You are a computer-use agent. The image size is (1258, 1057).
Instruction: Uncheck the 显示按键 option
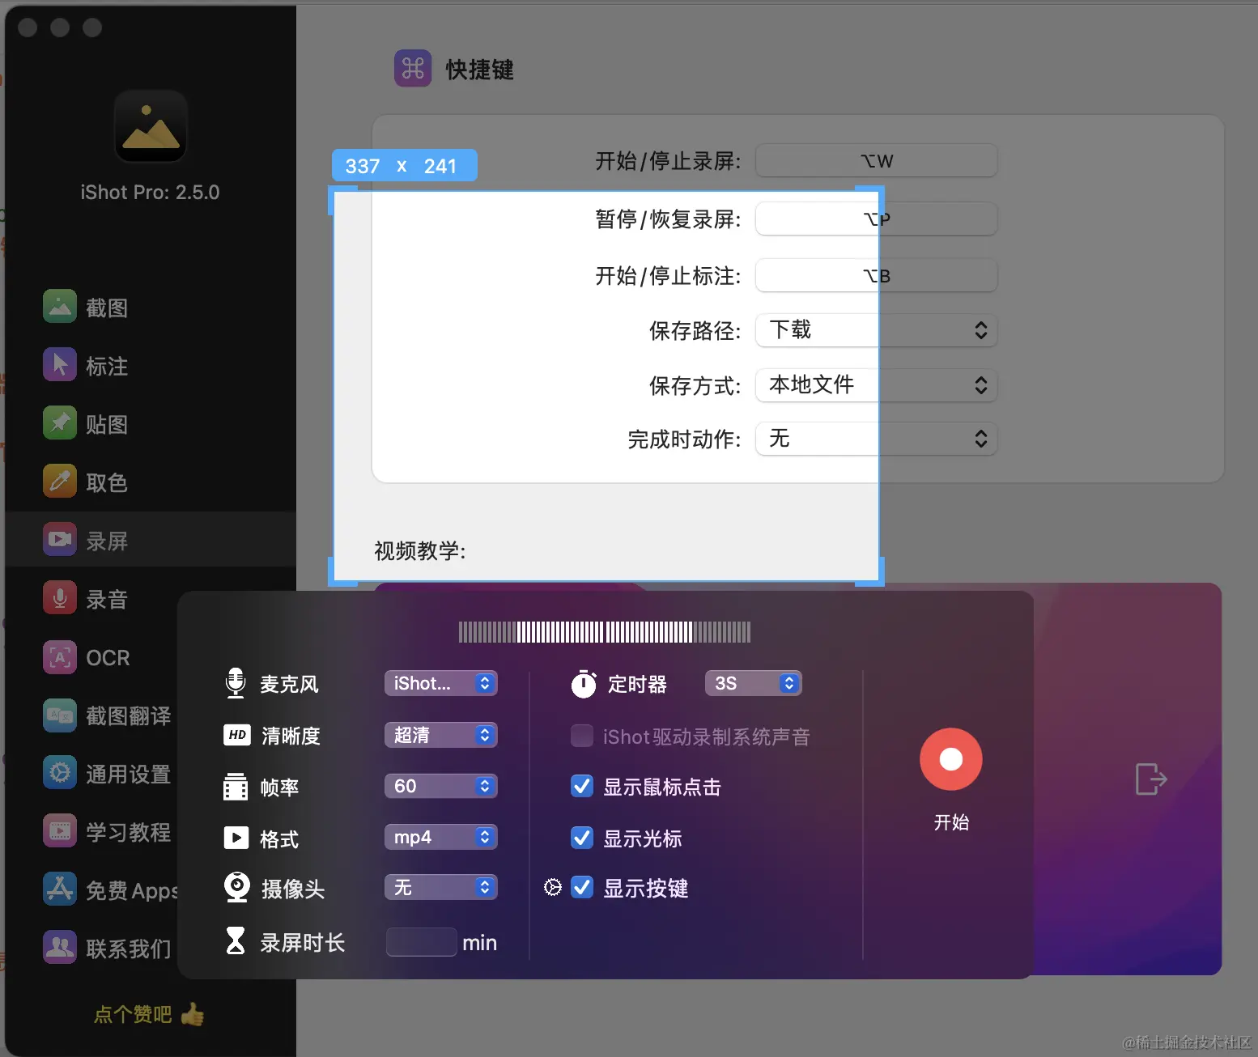582,887
